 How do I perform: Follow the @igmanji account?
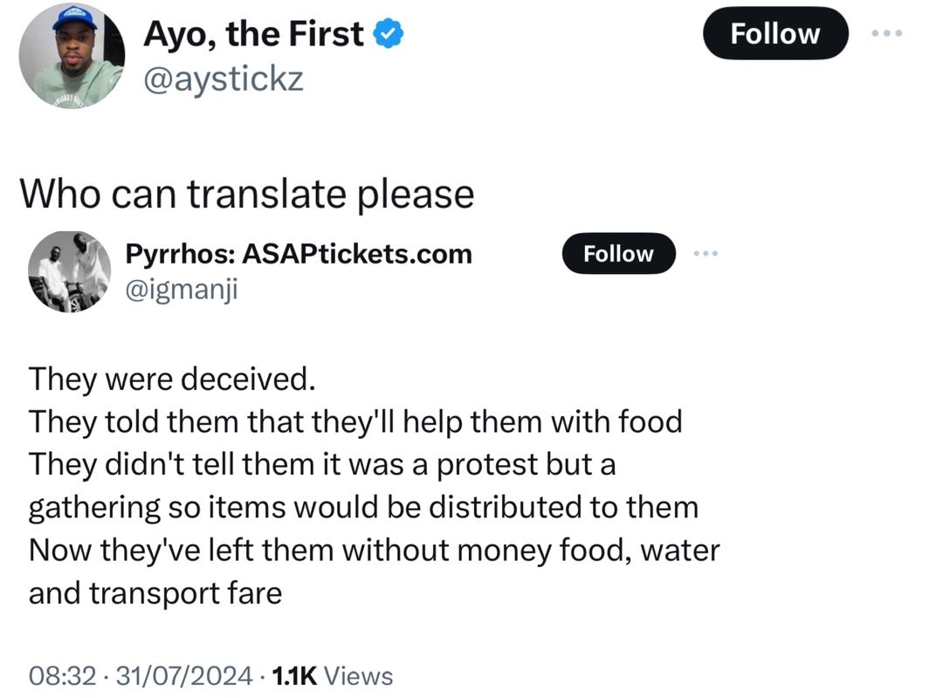[618, 254]
